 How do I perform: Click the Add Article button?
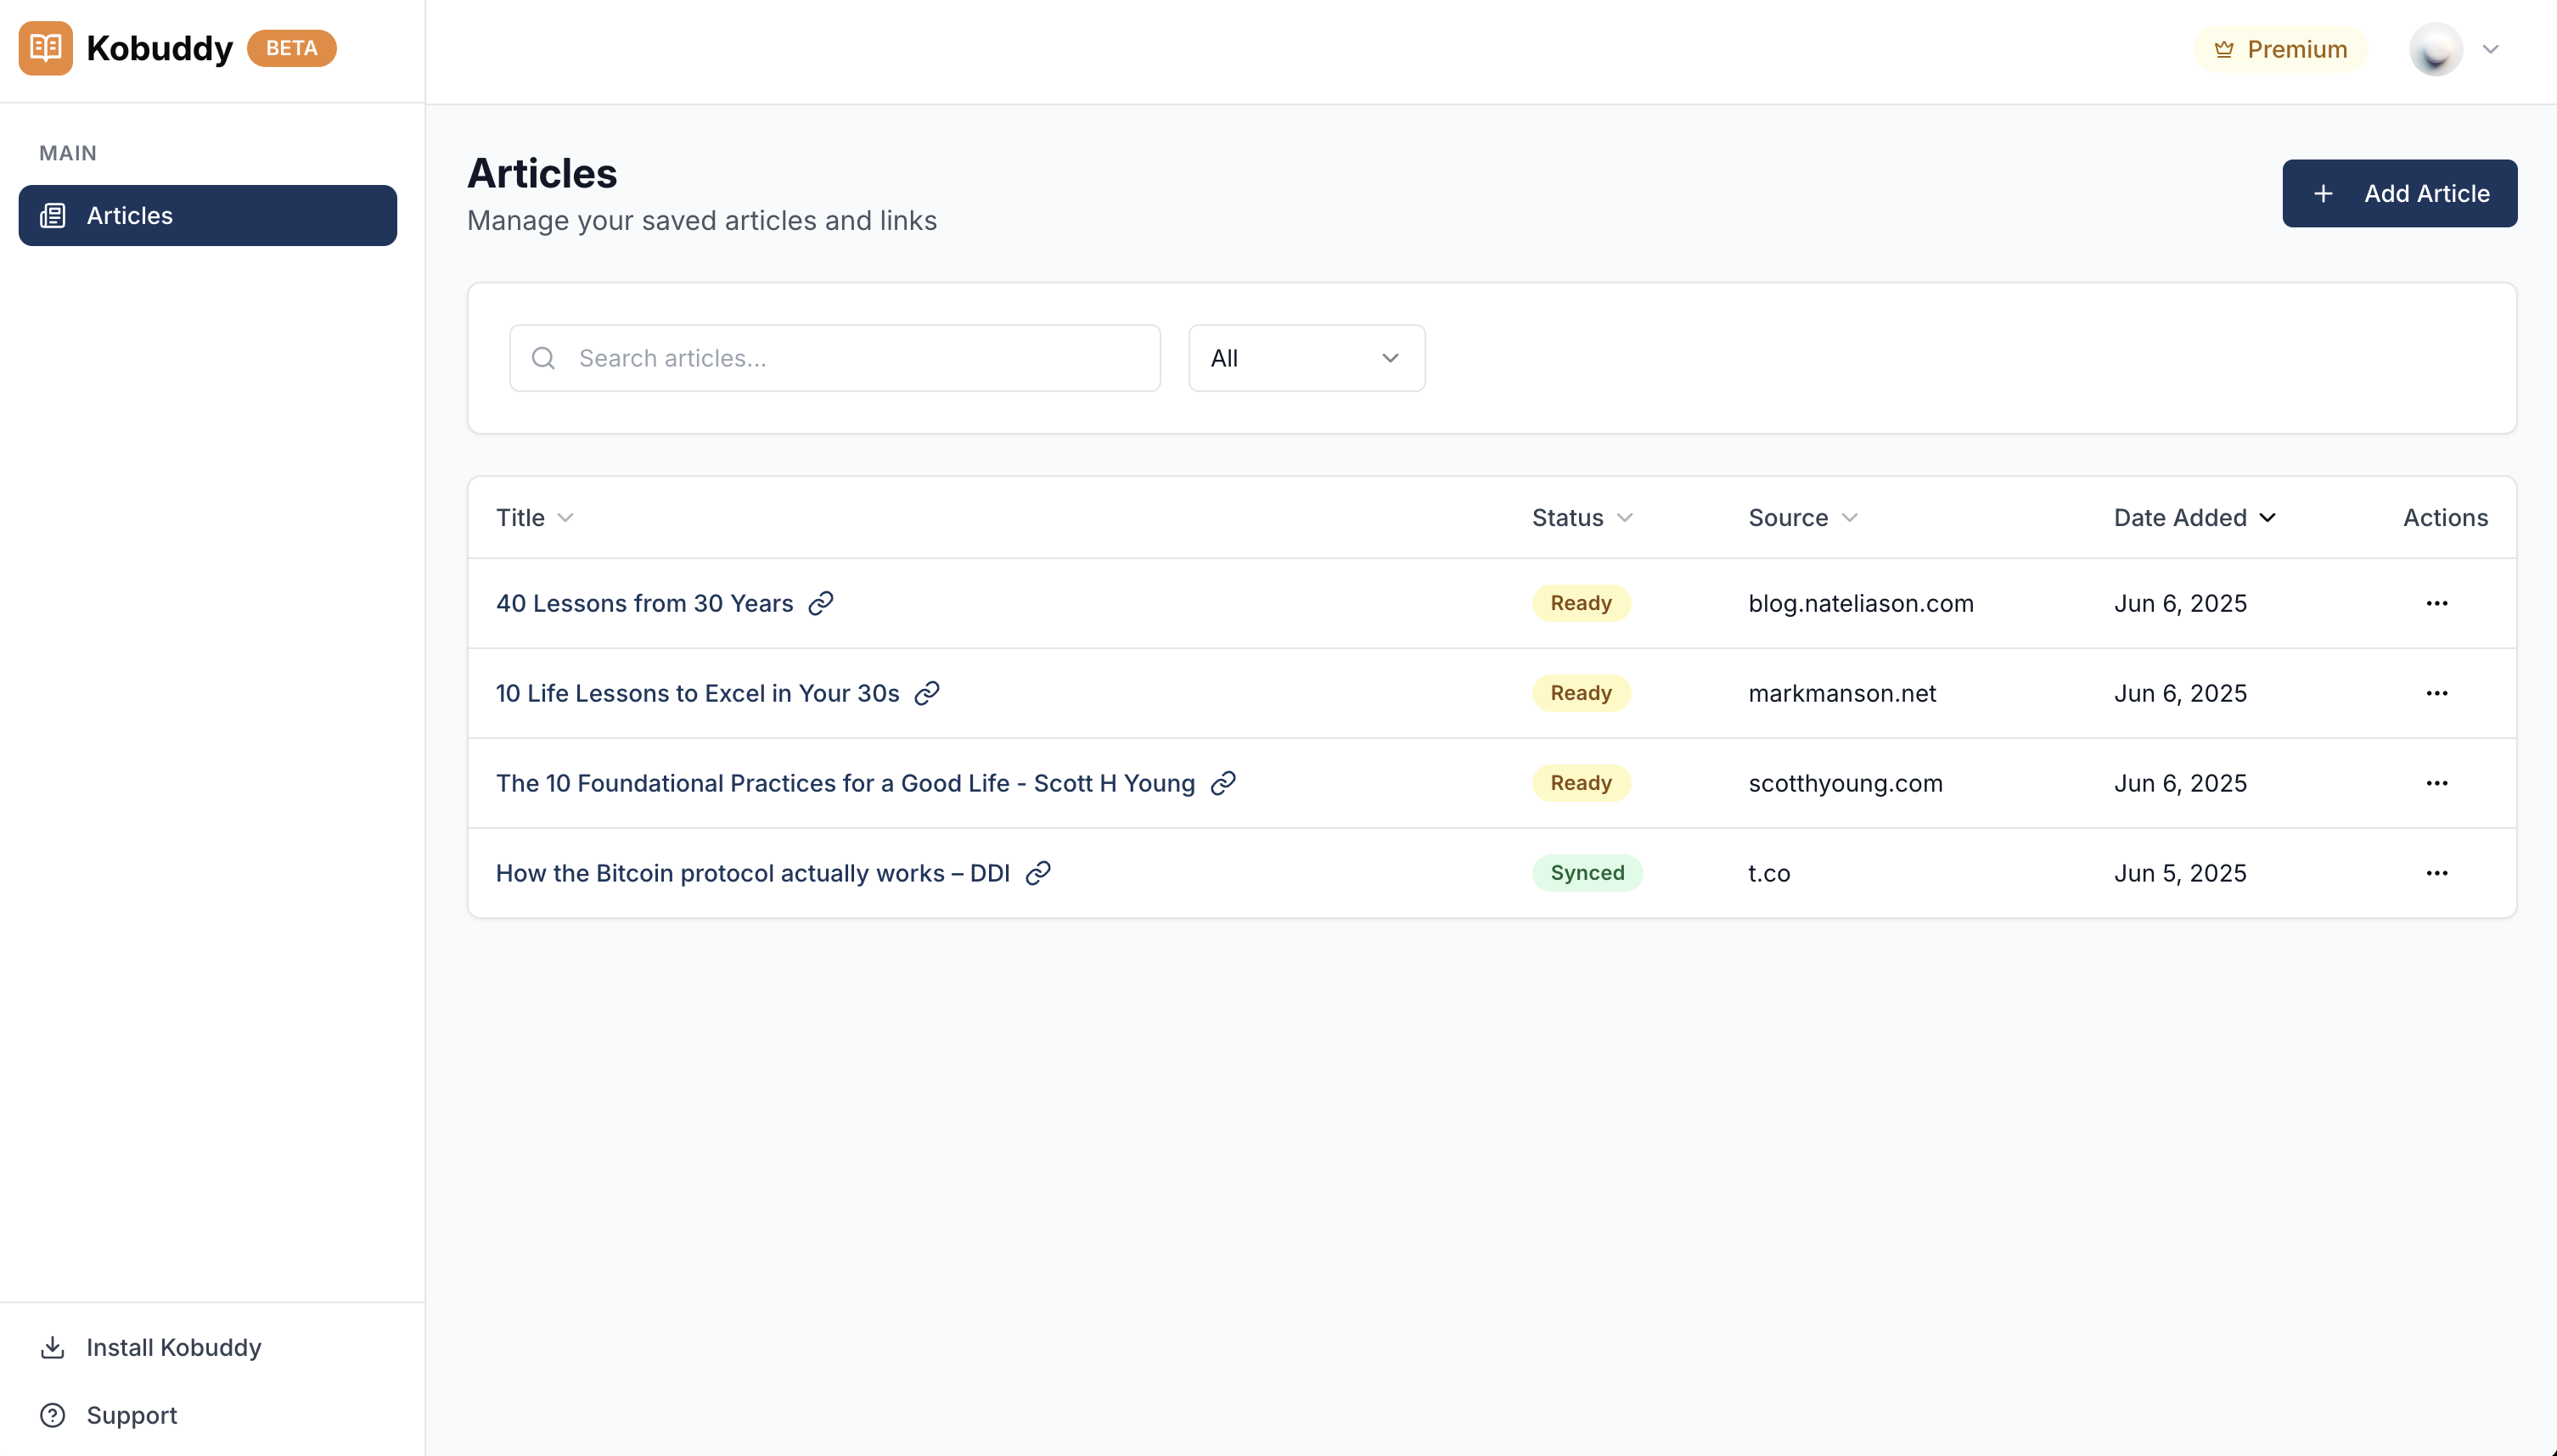2399,192
